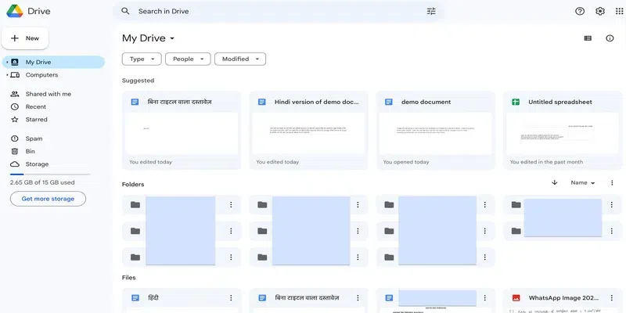Expand the My Drive tree arrow
This screenshot has height=313, width=626.
(6, 62)
